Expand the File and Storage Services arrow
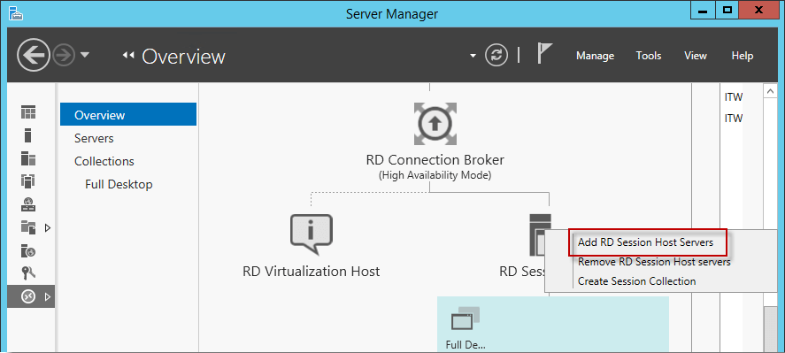The width and height of the screenshot is (785, 353). (48, 228)
